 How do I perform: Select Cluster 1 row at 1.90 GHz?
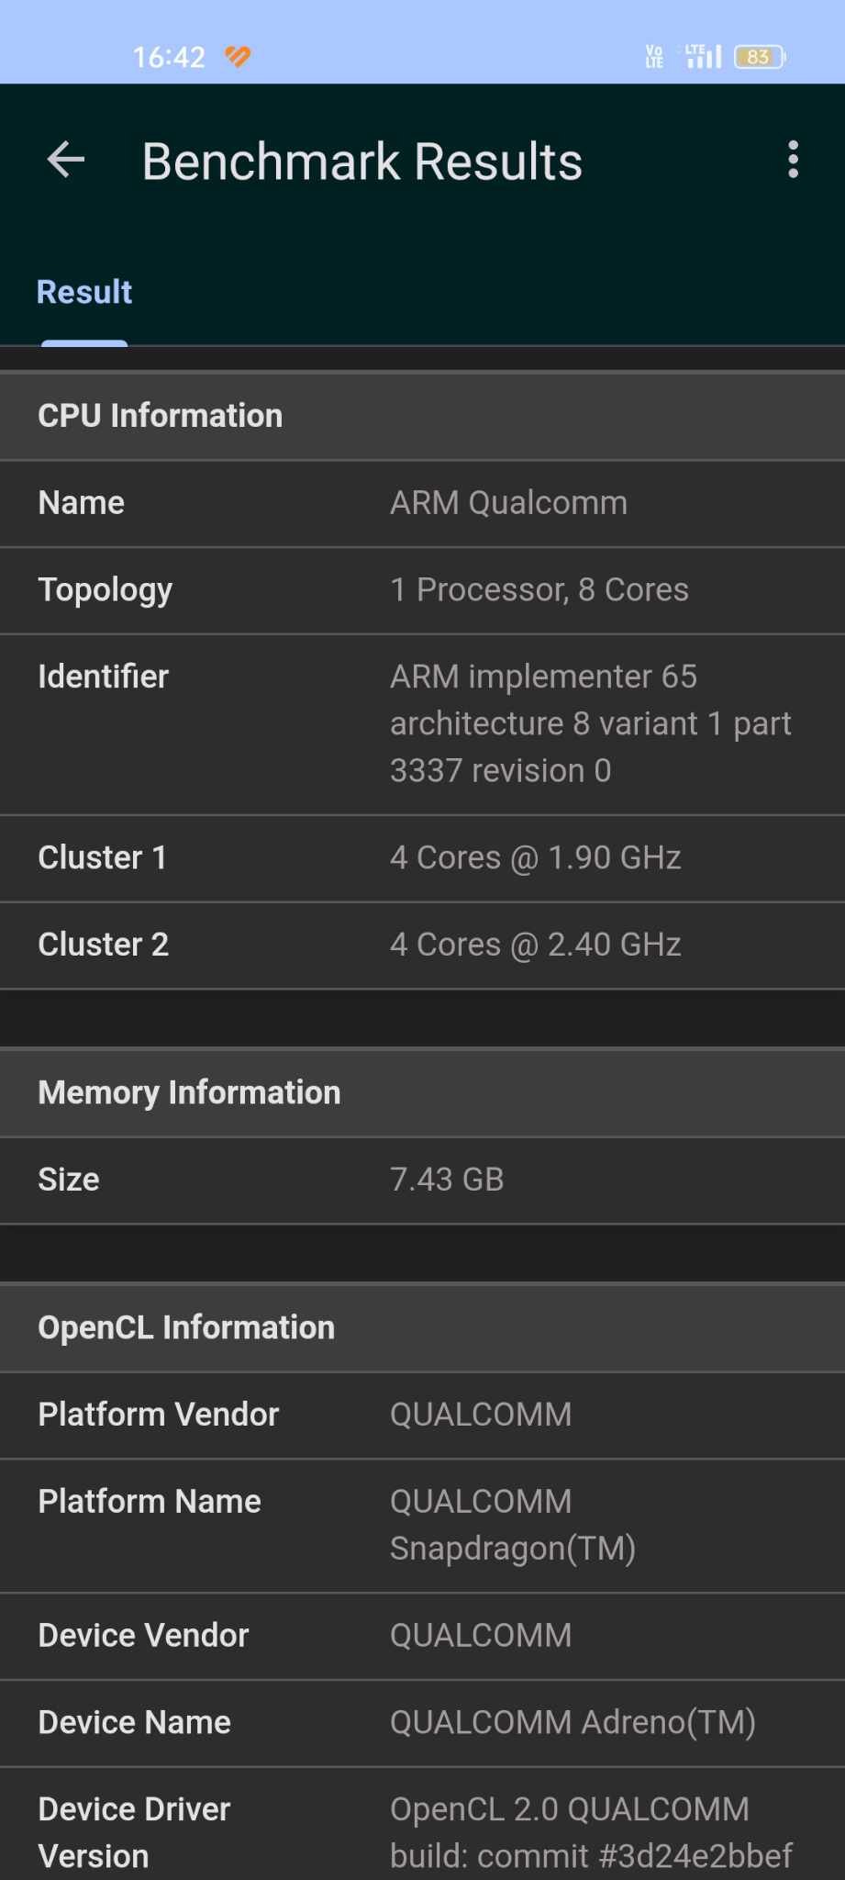pos(422,857)
